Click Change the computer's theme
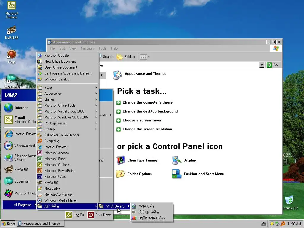The width and height of the screenshot is (304, 228). point(145,102)
